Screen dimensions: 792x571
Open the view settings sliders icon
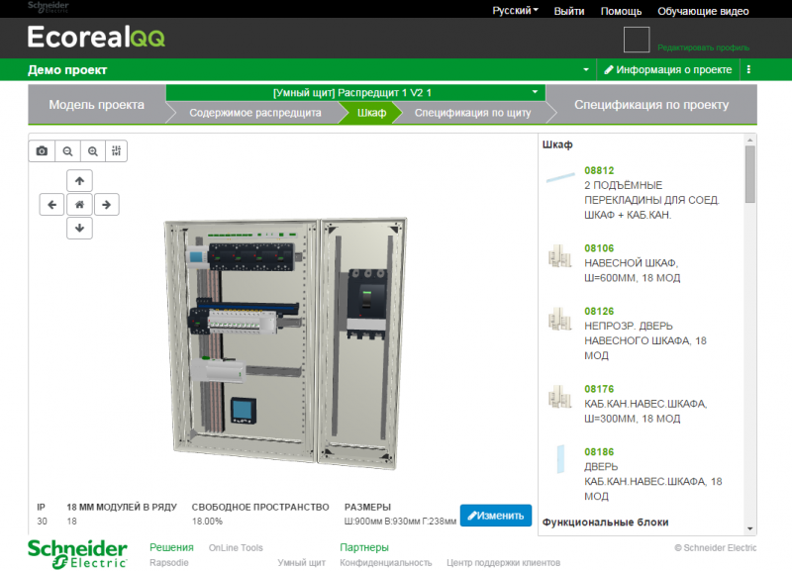click(x=117, y=151)
